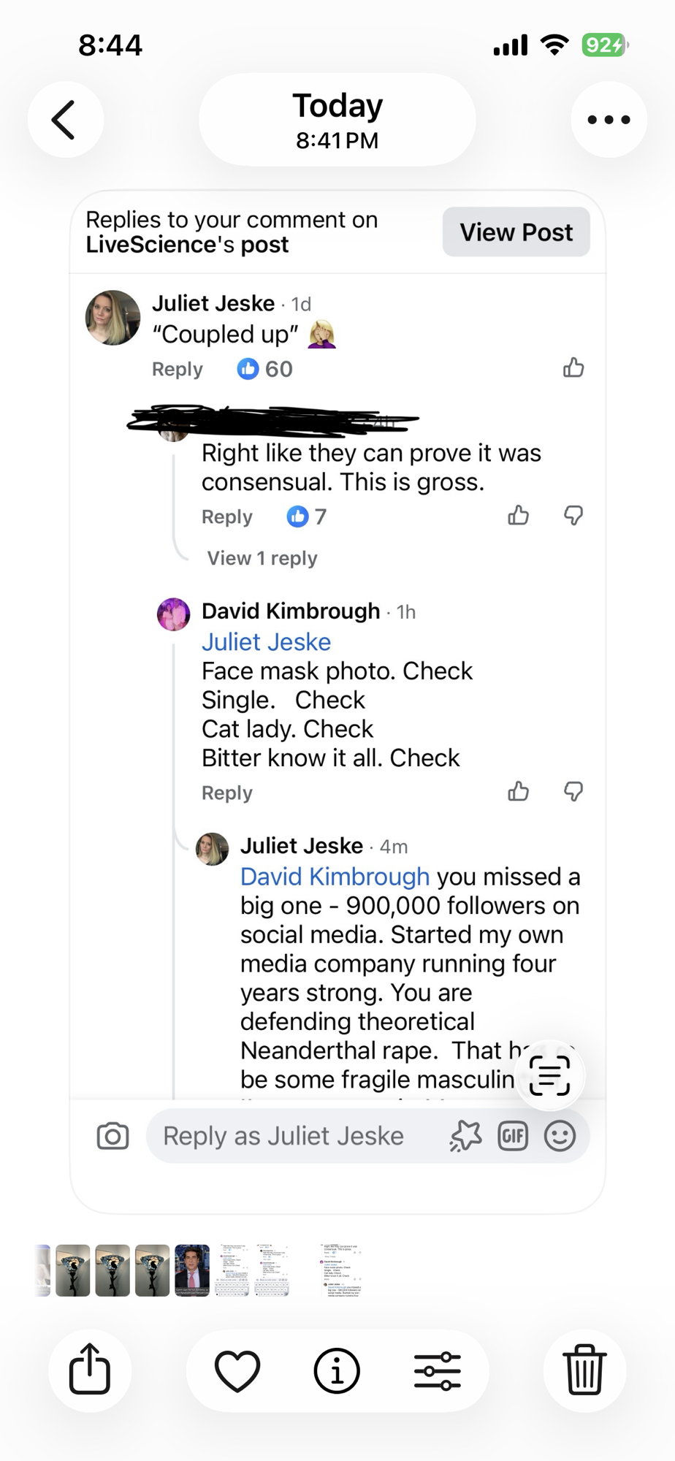
Task: Select the news anchor thumbnail in filmstrip
Action: click(192, 1270)
